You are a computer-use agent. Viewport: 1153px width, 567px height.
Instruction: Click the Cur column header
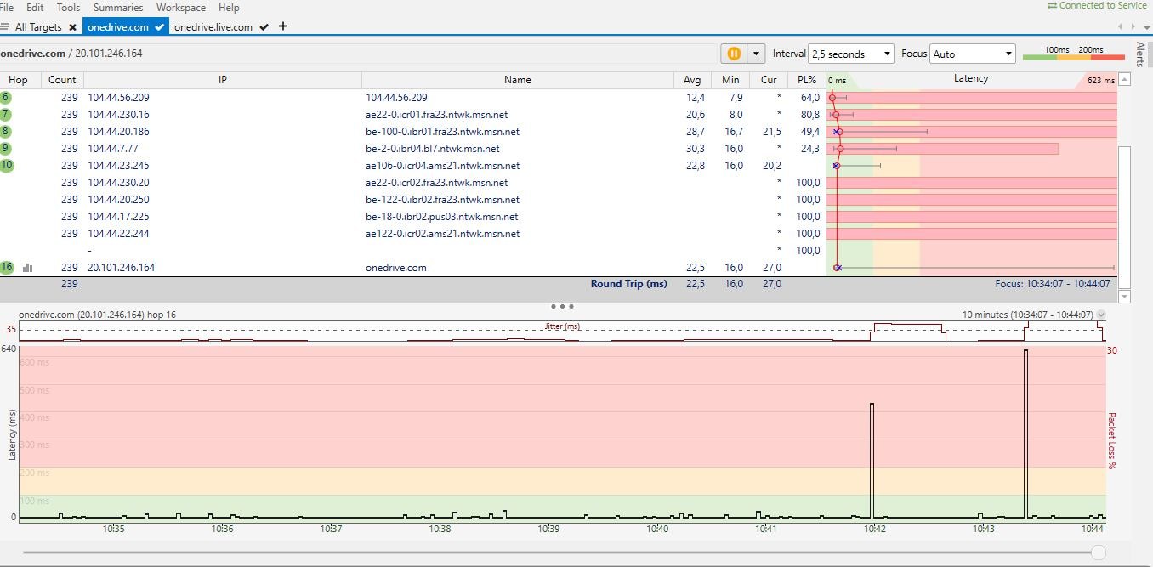[x=769, y=80]
